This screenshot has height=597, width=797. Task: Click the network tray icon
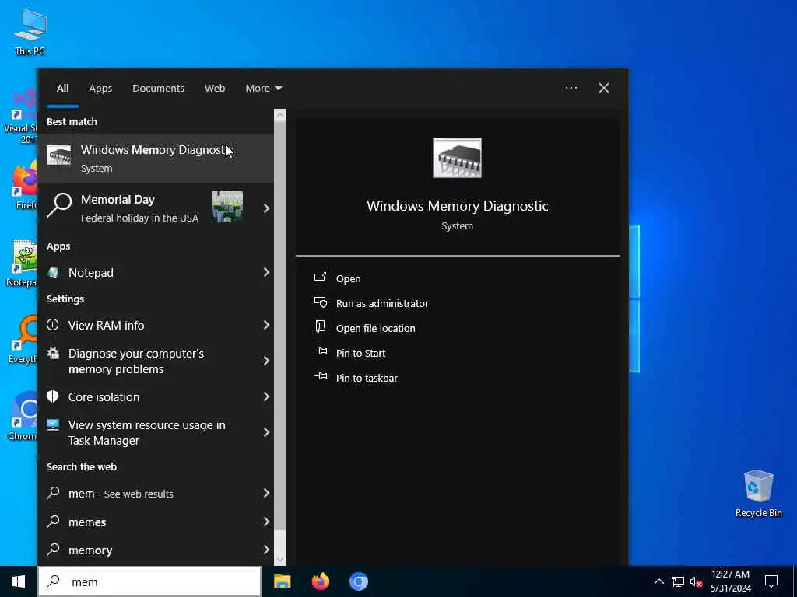coord(678,581)
